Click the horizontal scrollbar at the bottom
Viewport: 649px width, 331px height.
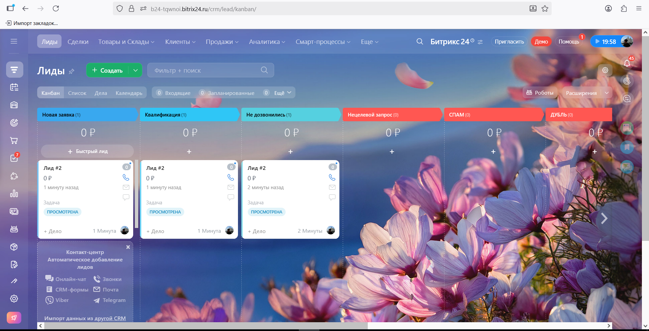(x=206, y=326)
